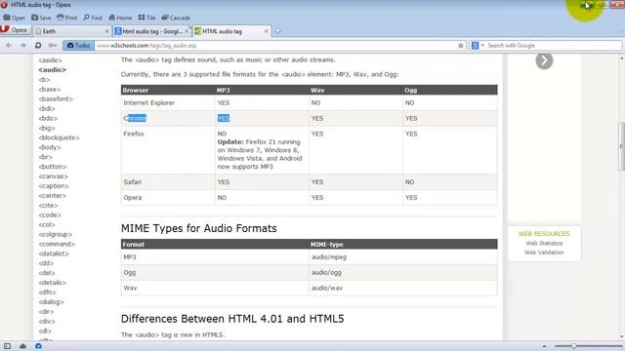Screen dimensions: 625x351
Task: Open the Opera main menu button
Action: 15,30
